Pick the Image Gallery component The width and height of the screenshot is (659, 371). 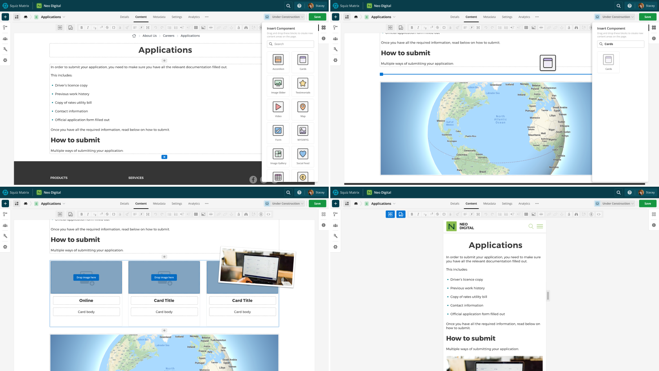point(278,156)
